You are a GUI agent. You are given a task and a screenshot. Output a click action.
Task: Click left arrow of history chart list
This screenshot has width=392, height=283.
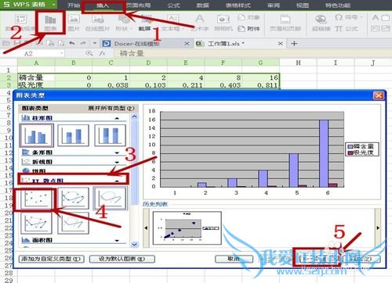[146, 227]
